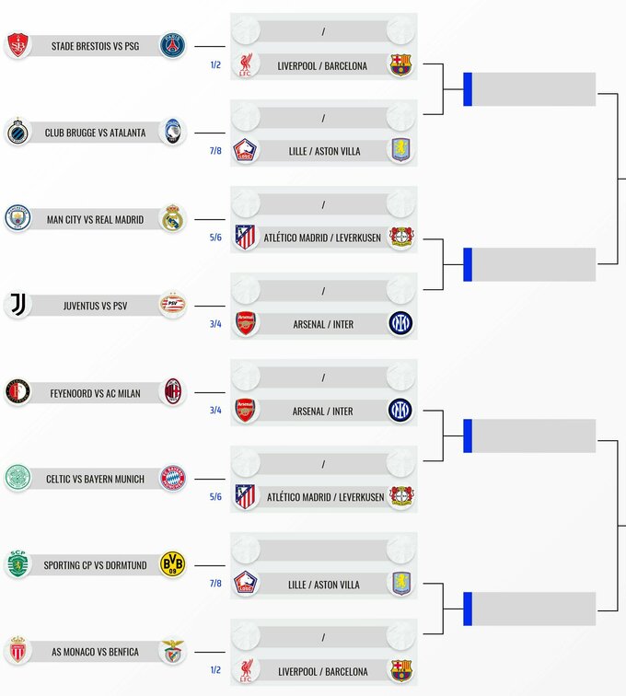
Task: Click the Benfica club crest
Action: pyautogui.click(x=172, y=652)
